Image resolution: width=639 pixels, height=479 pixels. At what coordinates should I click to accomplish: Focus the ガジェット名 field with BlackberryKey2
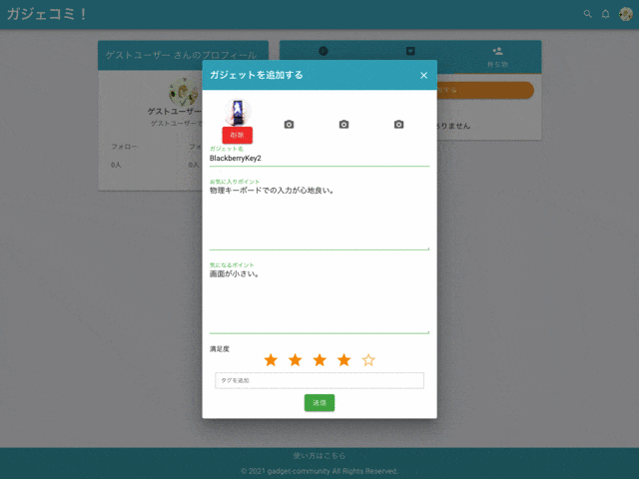(x=319, y=158)
